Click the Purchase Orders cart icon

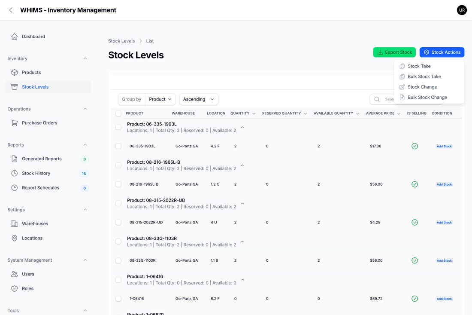pyautogui.click(x=15, y=122)
